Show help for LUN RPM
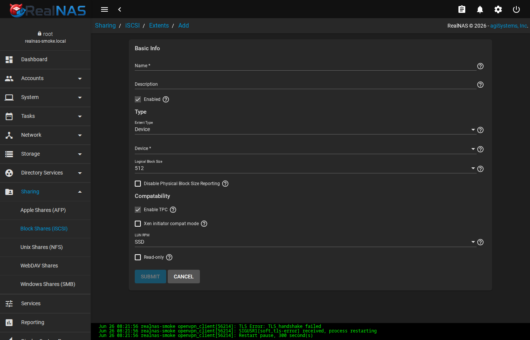 click(480, 242)
